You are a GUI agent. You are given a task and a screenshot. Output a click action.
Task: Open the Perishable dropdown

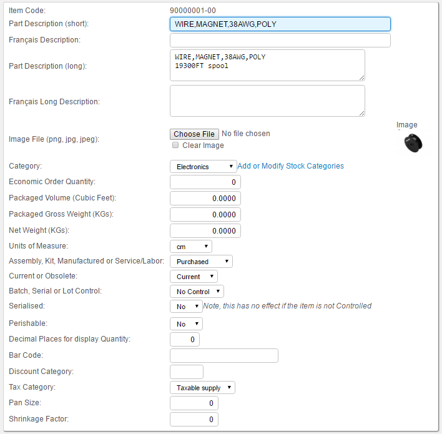pos(186,323)
